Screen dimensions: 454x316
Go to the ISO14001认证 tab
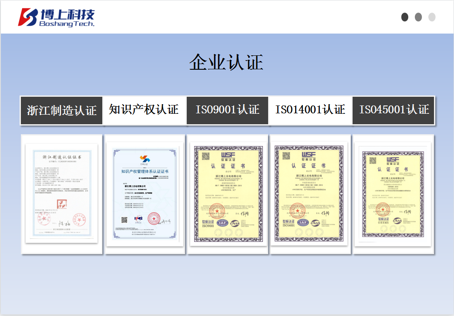(310, 109)
